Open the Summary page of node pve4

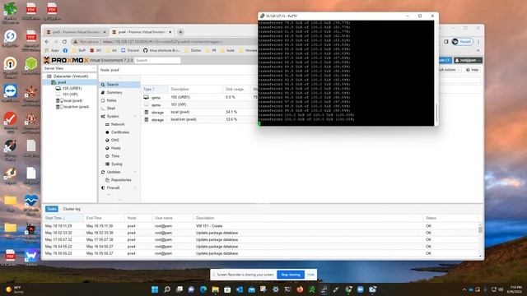tap(114, 92)
